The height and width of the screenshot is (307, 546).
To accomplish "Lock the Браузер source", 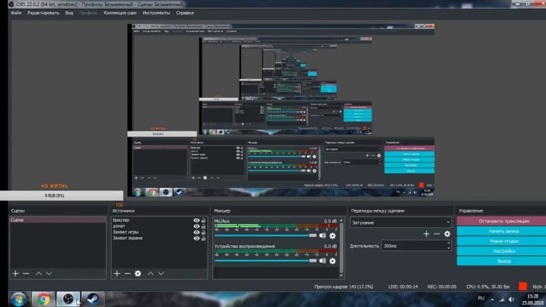I will pyautogui.click(x=203, y=220).
